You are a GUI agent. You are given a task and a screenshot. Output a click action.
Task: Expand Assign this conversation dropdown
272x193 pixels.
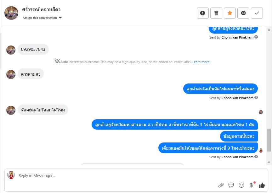(42, 18)
